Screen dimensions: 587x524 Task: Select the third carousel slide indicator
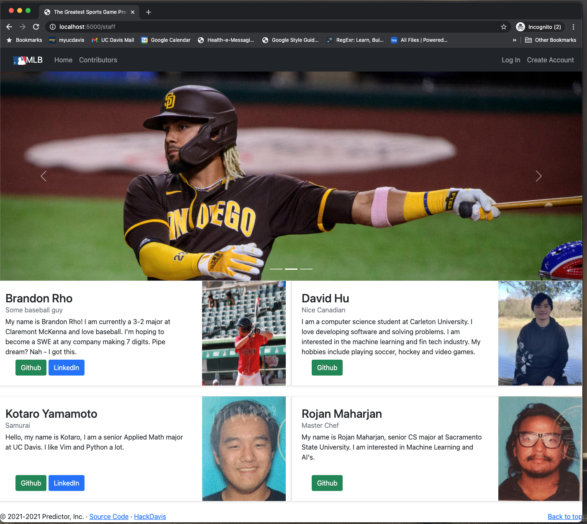[x=306, y=269]
